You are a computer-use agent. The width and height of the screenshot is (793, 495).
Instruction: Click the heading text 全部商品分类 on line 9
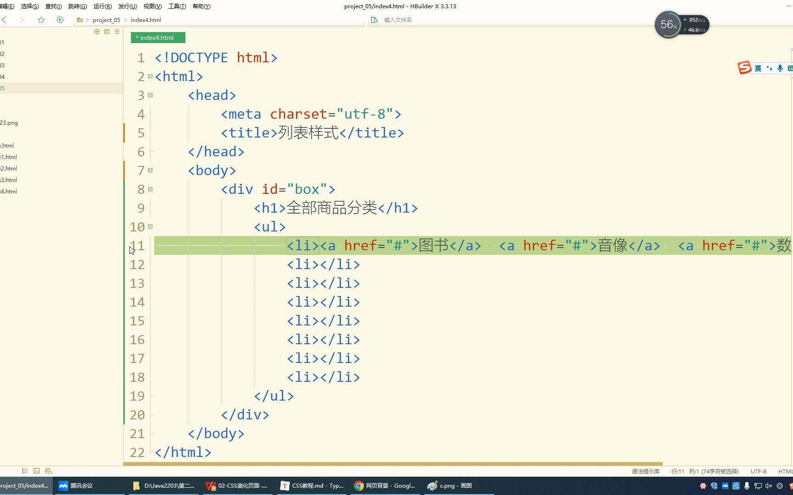tap(332, 208)
